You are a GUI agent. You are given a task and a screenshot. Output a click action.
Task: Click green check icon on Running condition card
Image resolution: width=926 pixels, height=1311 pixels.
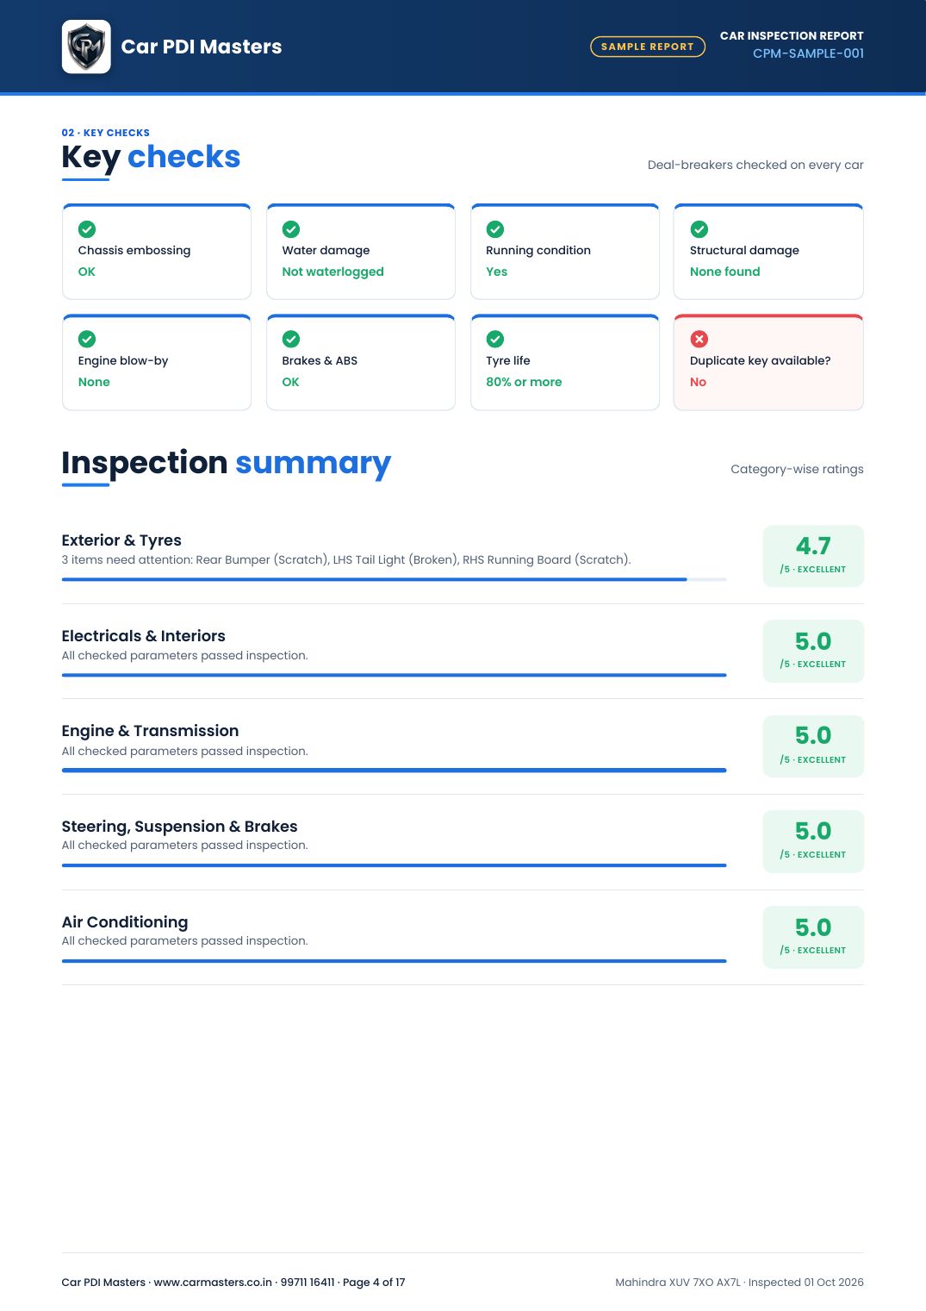tap(495, 229)
